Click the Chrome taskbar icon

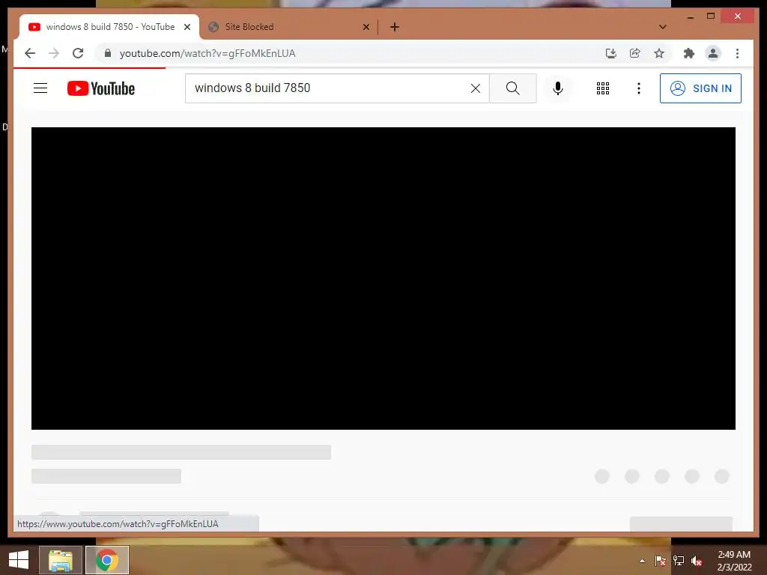pyautogui.click(x=106, y=560)
